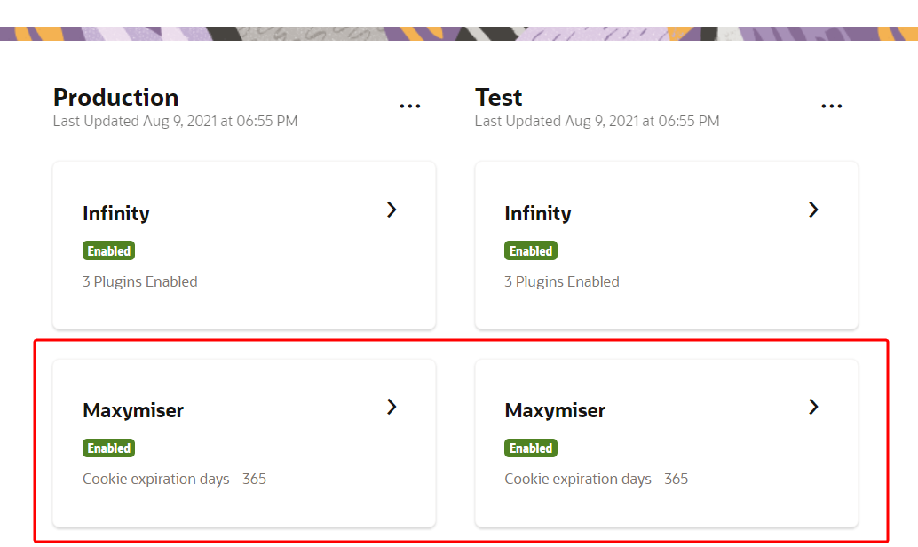The width and height of the screenshot is (918, 547).
Task: Open the Test environment three-dot menu
Action: click(x=831, y=106)
